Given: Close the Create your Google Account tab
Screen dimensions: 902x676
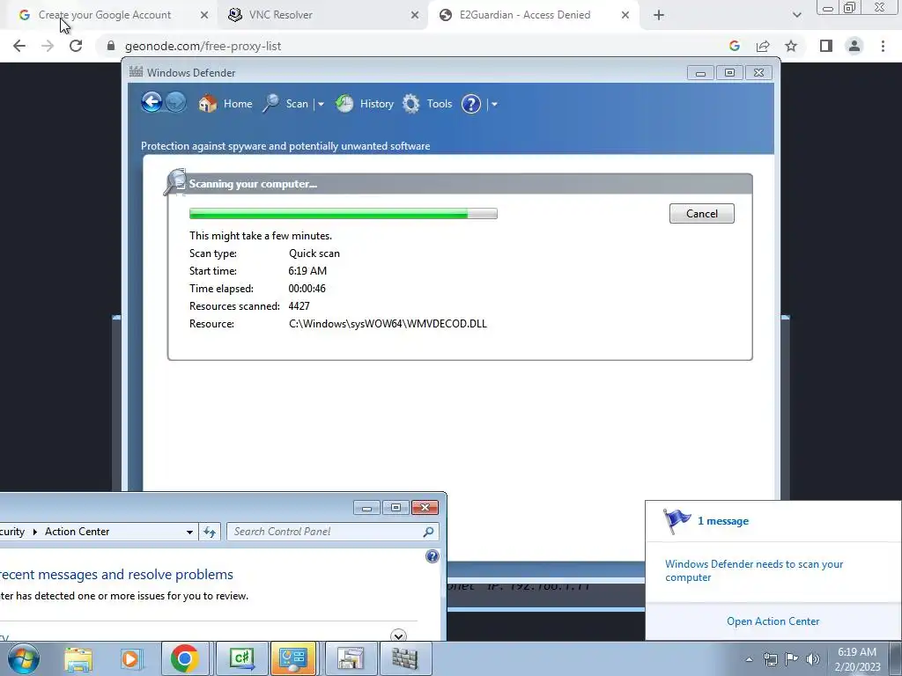Looking at the screenshot, I should click(204, 16).
